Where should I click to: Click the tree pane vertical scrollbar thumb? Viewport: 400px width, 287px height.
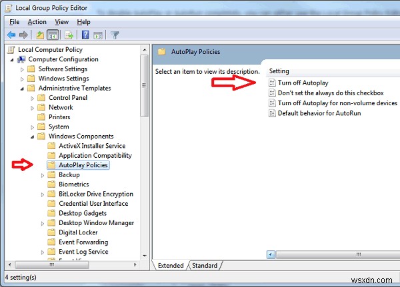coord(145,86)
